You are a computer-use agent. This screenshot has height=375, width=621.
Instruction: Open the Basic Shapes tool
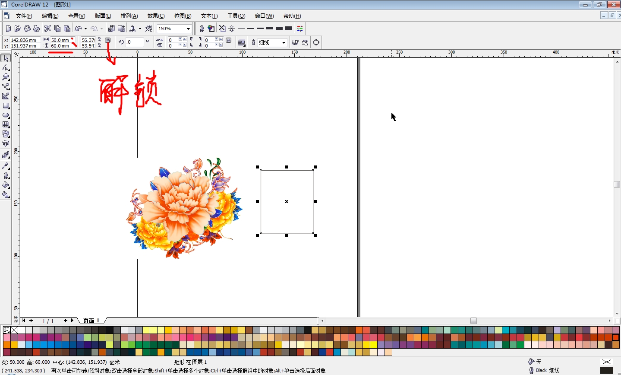click(6, 134)
